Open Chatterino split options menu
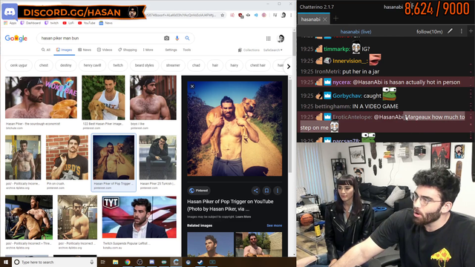The image size is (475, 267). (462, 31)
